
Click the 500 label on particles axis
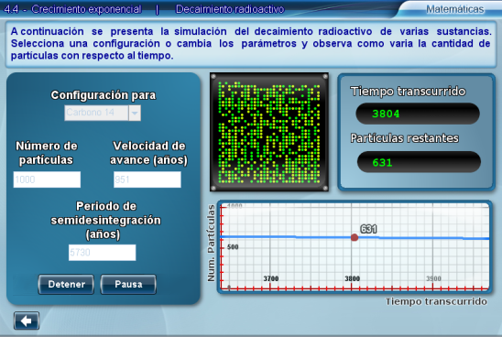[233, 247]
